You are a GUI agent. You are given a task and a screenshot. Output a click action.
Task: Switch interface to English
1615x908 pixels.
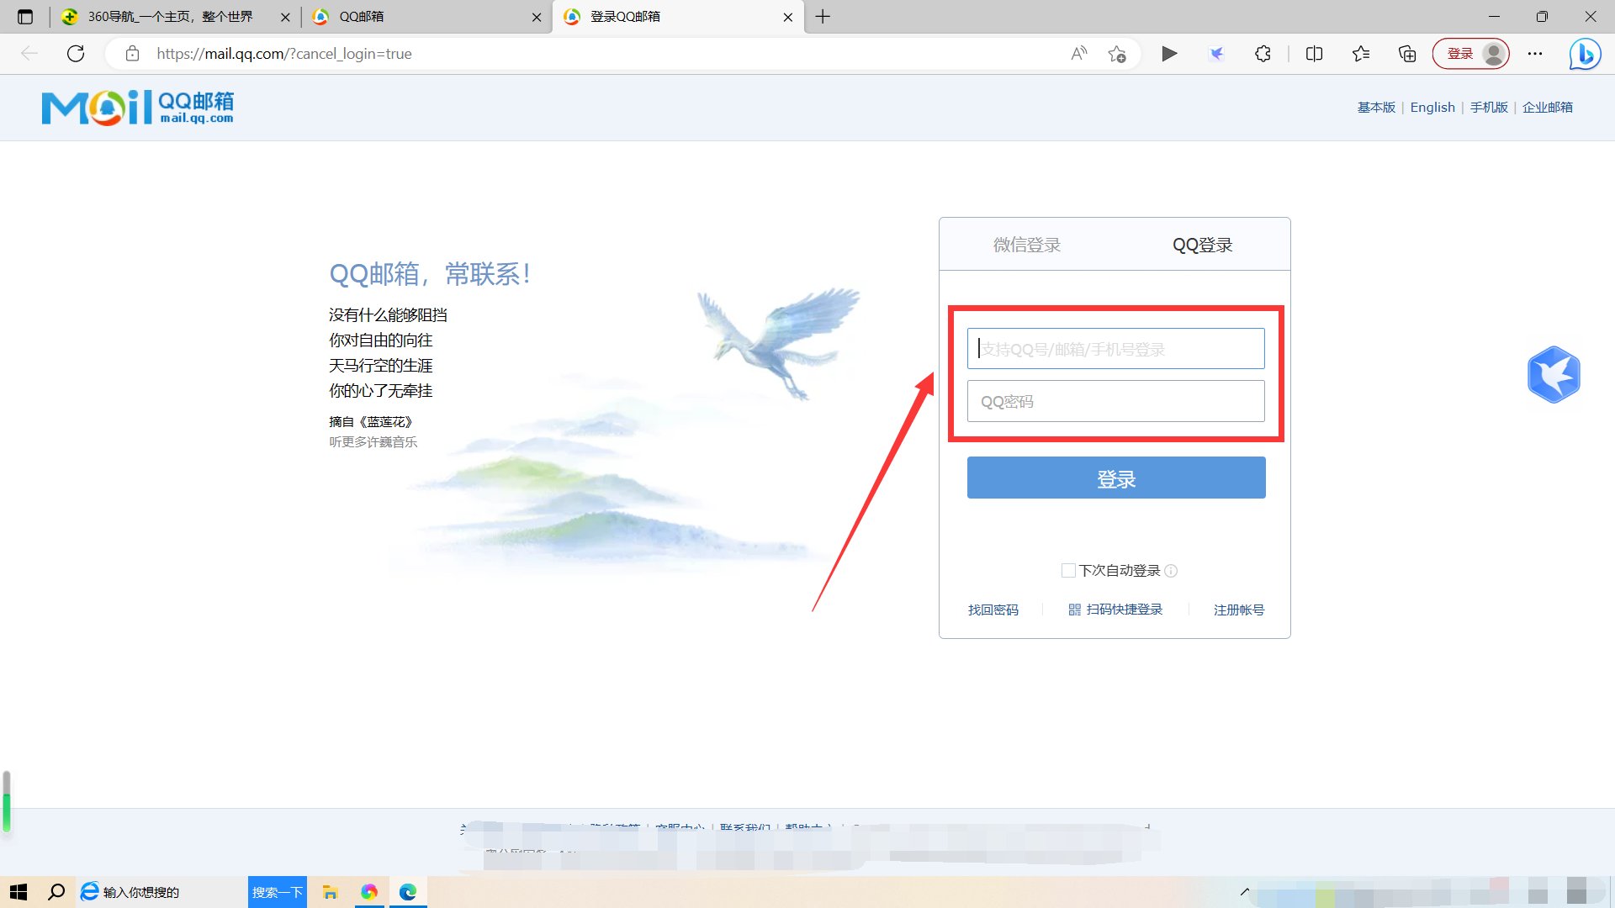click(x=1432, y=107)
